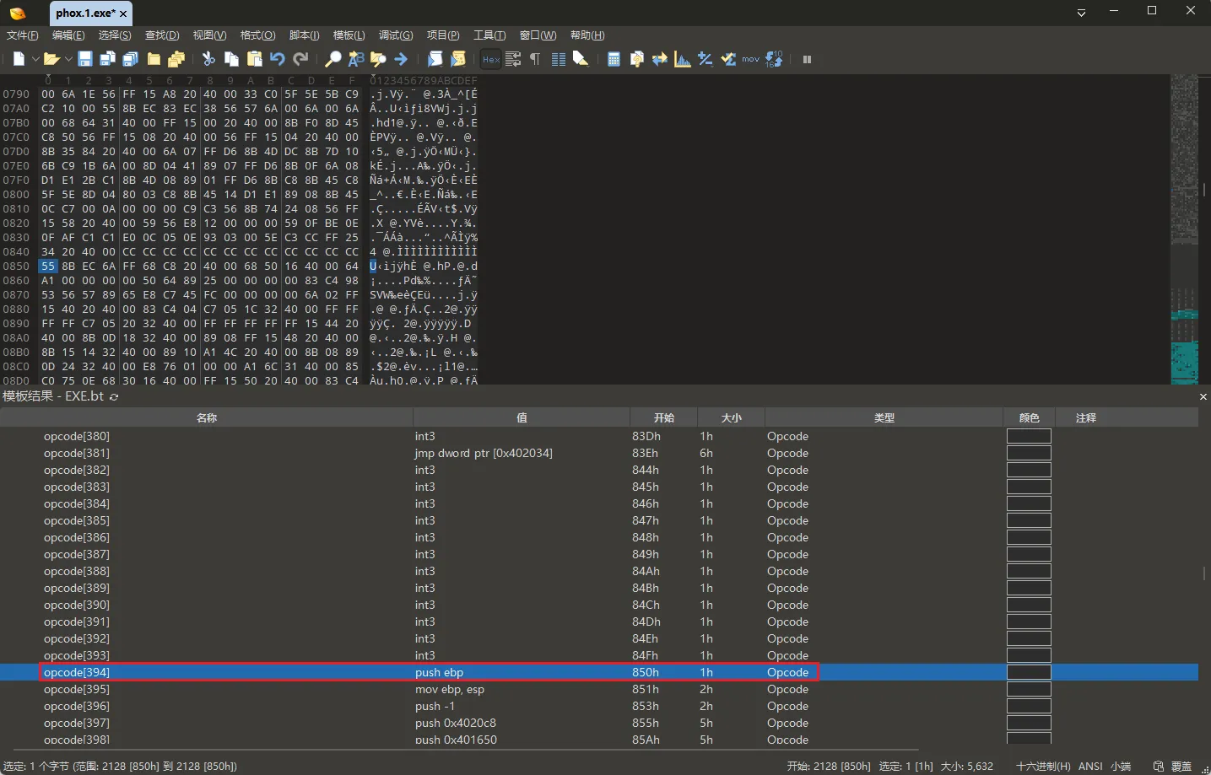Image resolution: width=1211 pixels, height=775 pixels.
Task: Open the New file dropdown arrow
Action: (x=35, y=59)
